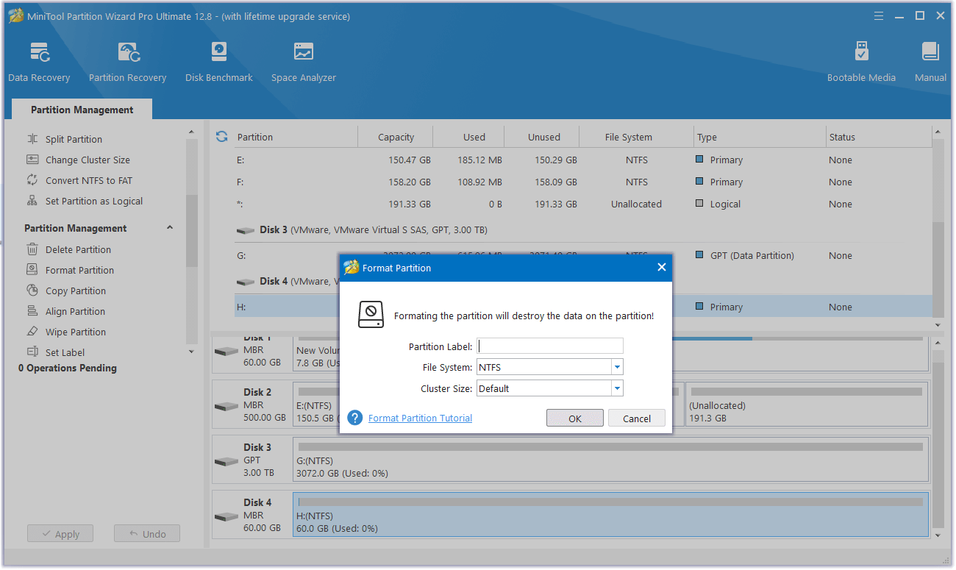Click the Disk 3 header row in the list
Screen dimensions: 956x570
click(x=583, y=229)
